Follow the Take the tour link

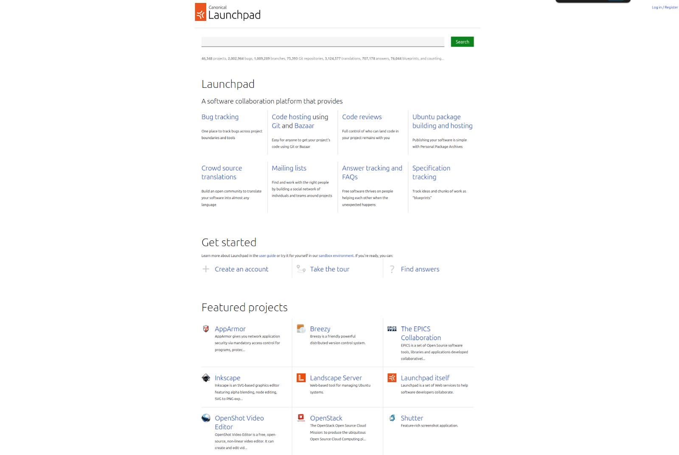click(329, 269)
